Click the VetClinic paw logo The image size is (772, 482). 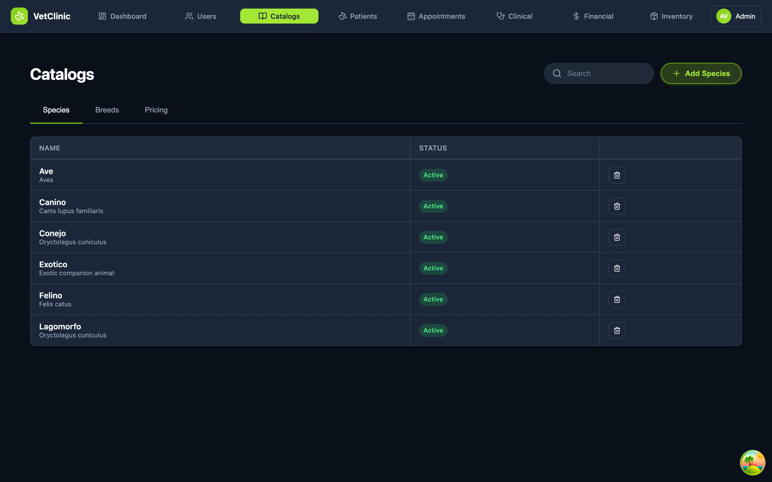[19, 16]
